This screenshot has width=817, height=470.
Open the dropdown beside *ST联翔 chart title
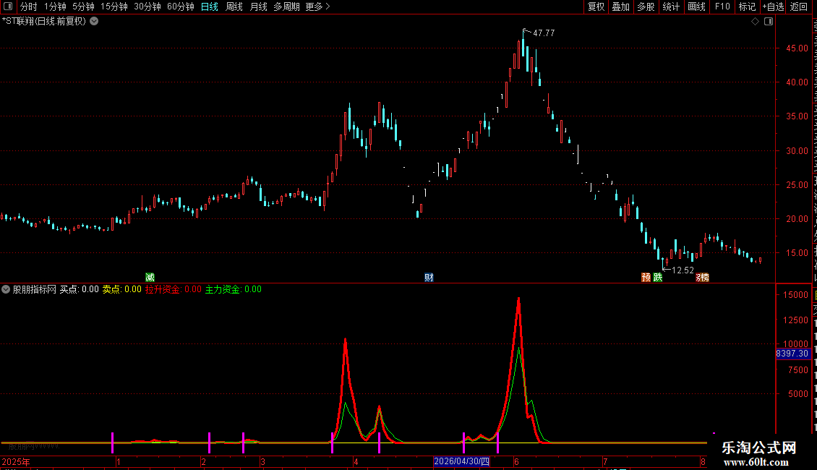pyautogui.click(x=94, y=22)
